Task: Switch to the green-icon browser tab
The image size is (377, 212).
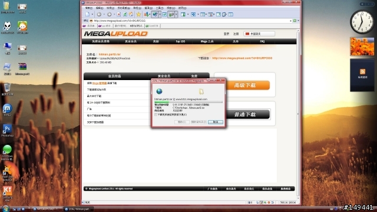Action: click(153, 26)
